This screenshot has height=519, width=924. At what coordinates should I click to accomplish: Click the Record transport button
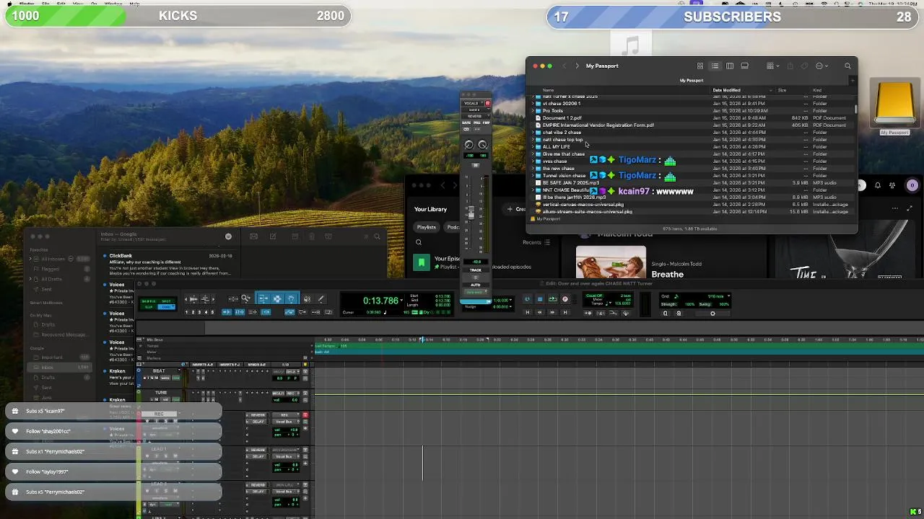(x=565, y=299)
